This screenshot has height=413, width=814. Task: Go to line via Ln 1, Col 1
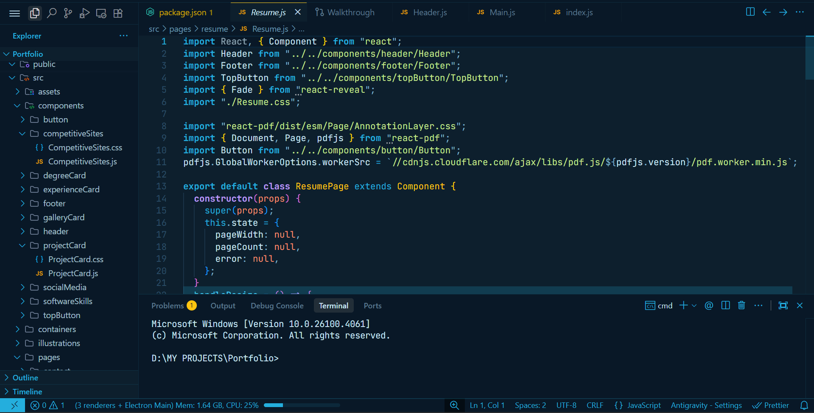[x=487, y=405]
